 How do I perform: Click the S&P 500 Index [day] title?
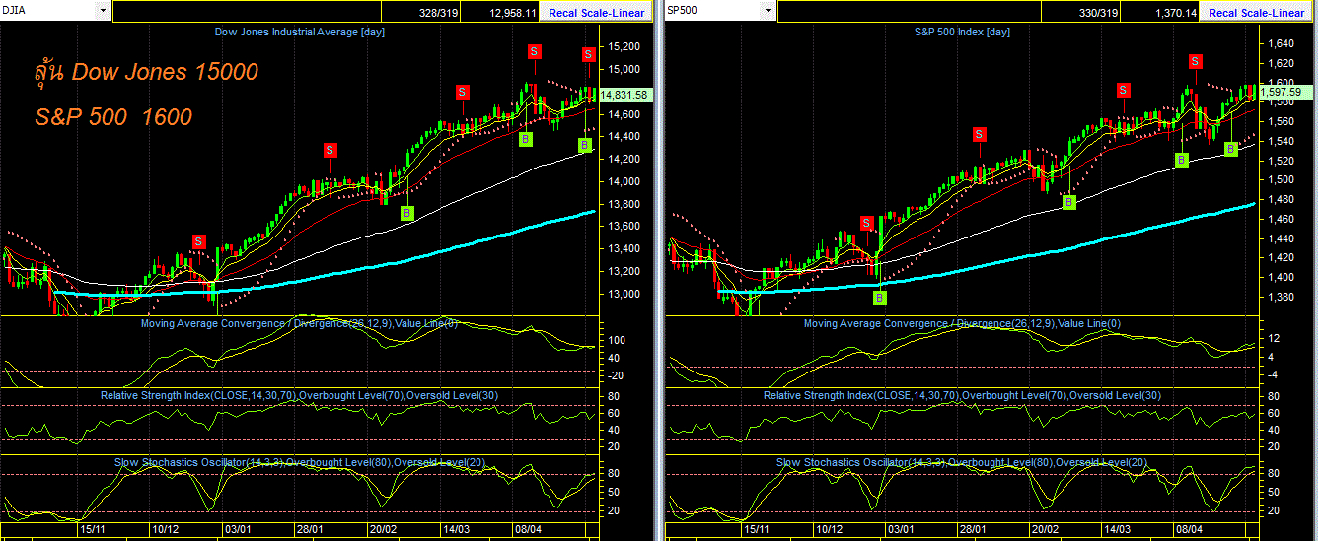click(x=962, y=33)
